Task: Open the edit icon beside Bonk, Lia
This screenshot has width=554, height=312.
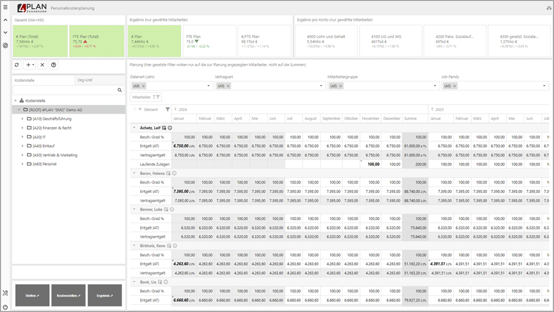Action: (x=160, y=283)
